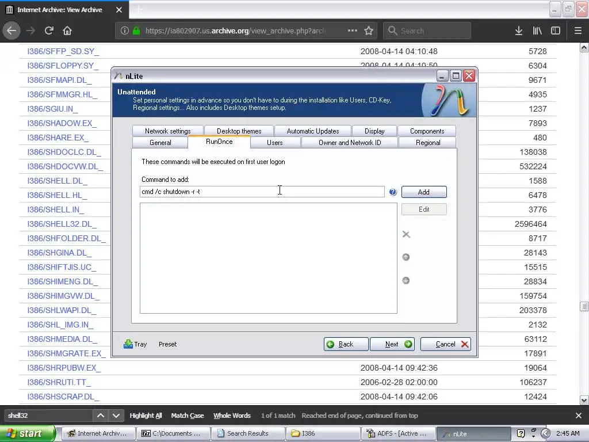Open the I386/SFFP_SD.SY_ link
589x442 pixels.
[63, 51]
